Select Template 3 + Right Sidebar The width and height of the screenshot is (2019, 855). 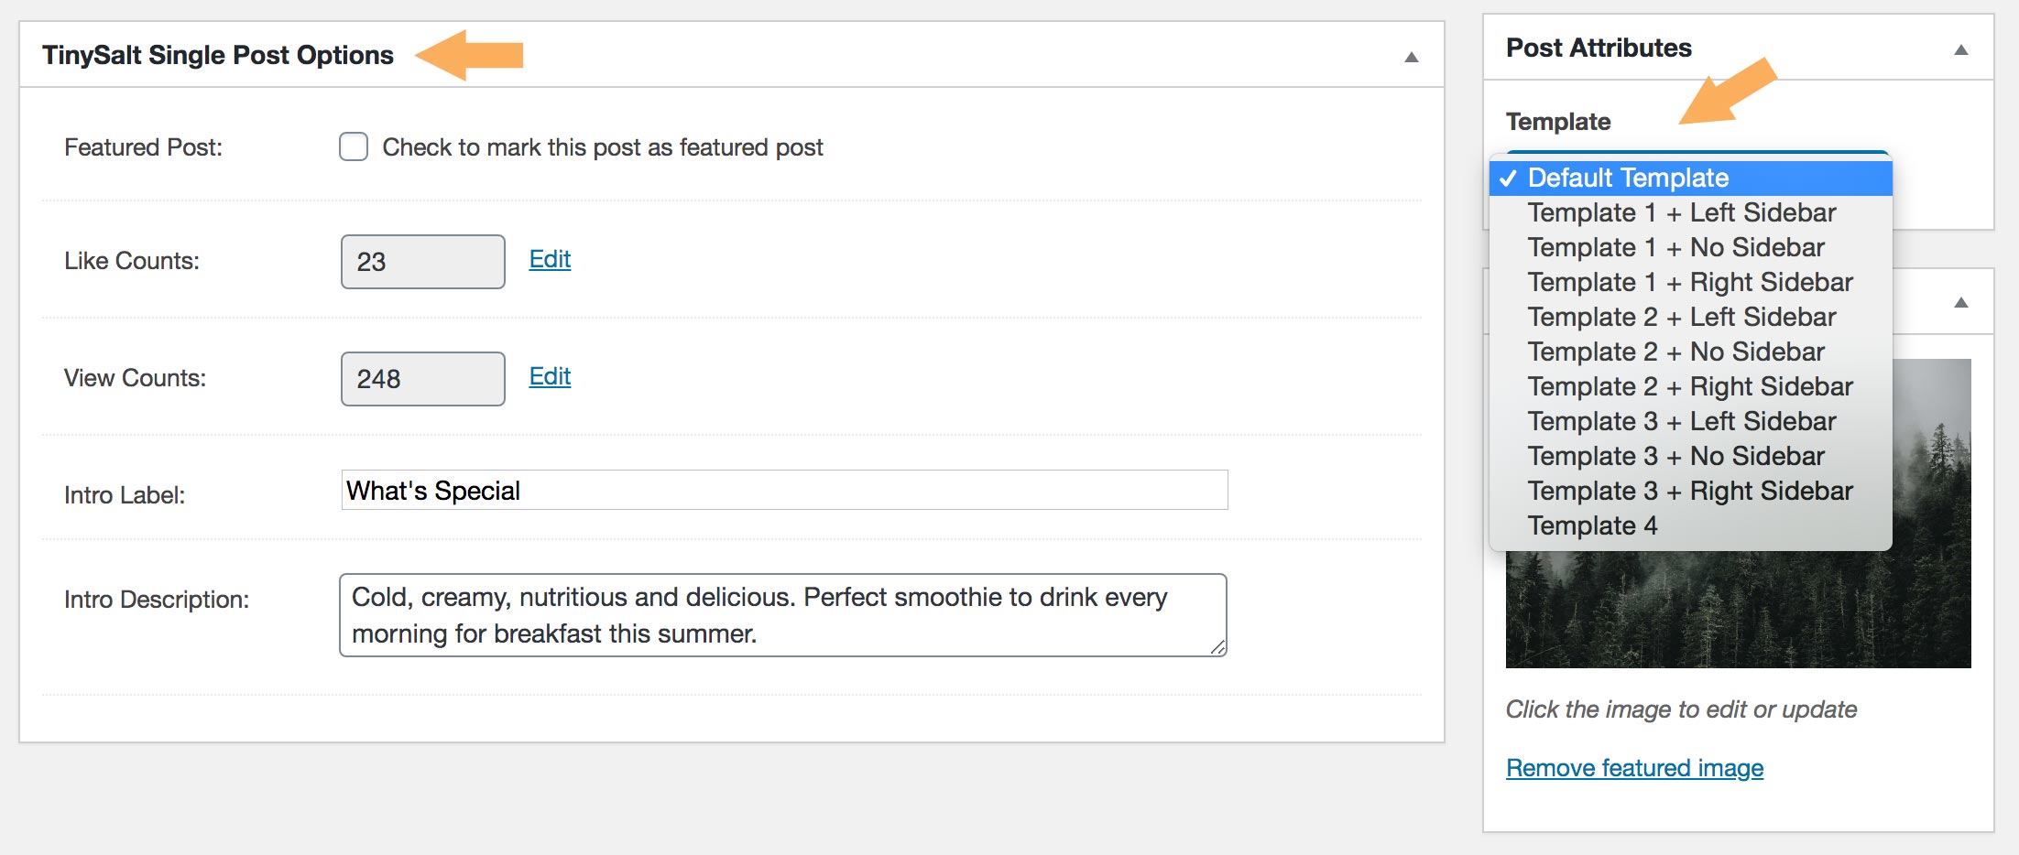click(x=1688, y=491)
